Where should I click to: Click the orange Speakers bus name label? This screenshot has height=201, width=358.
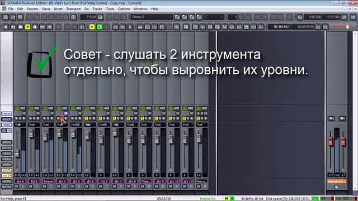click(x=337, y=181)
